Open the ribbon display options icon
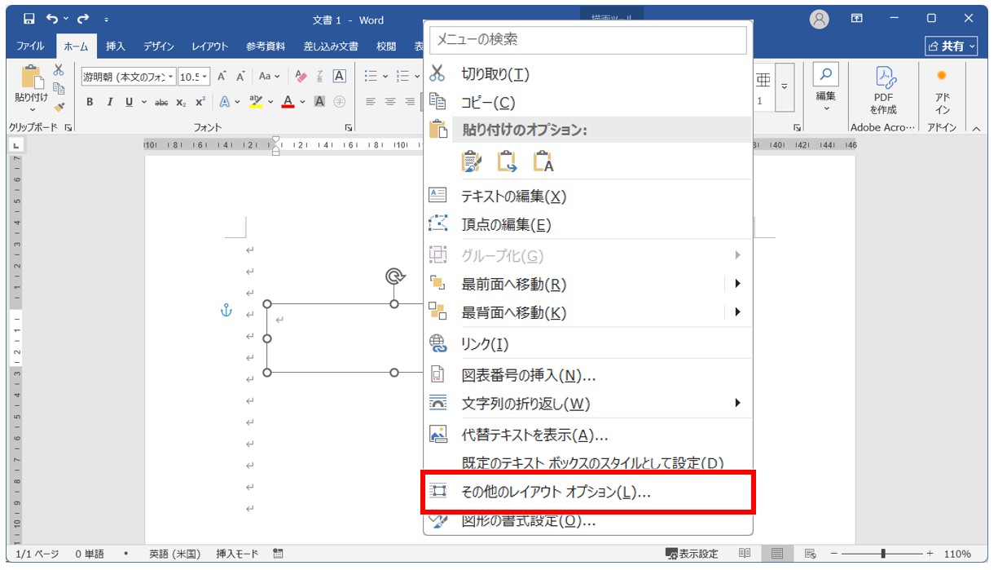998x570 pixels. click(x=857, y=19)
